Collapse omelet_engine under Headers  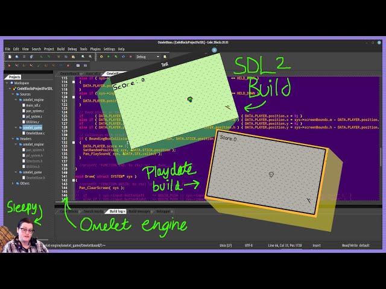16,144
